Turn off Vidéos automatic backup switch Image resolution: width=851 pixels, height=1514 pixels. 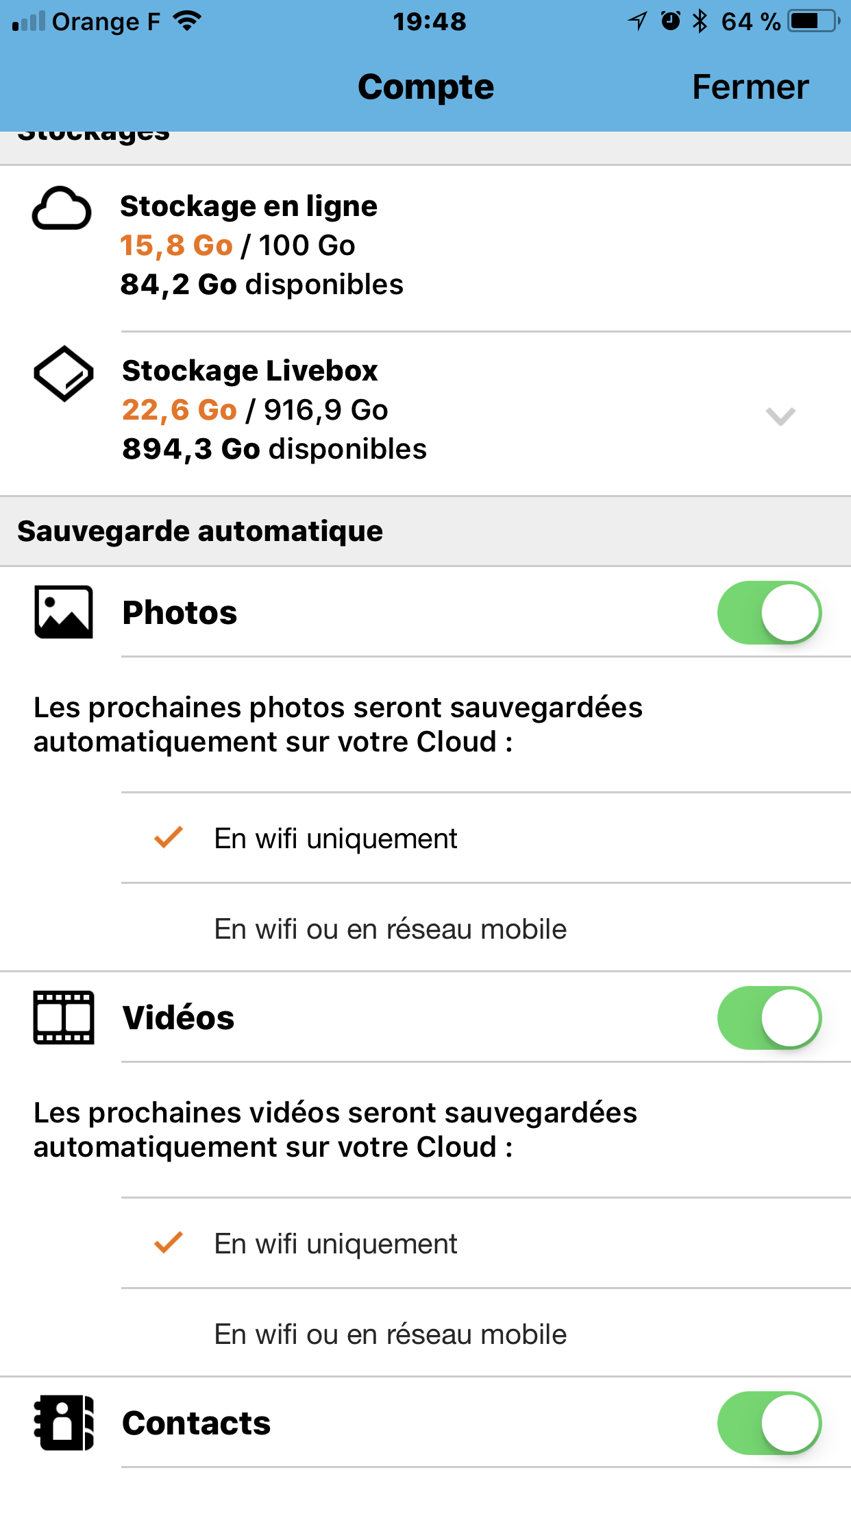pyautogui.click(x=769, y=1018)
